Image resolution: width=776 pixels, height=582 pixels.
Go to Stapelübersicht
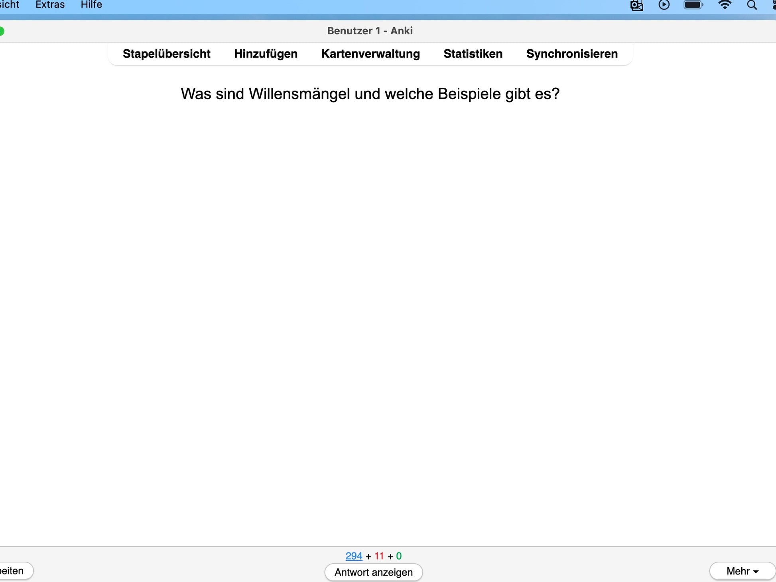coord(166,54)
